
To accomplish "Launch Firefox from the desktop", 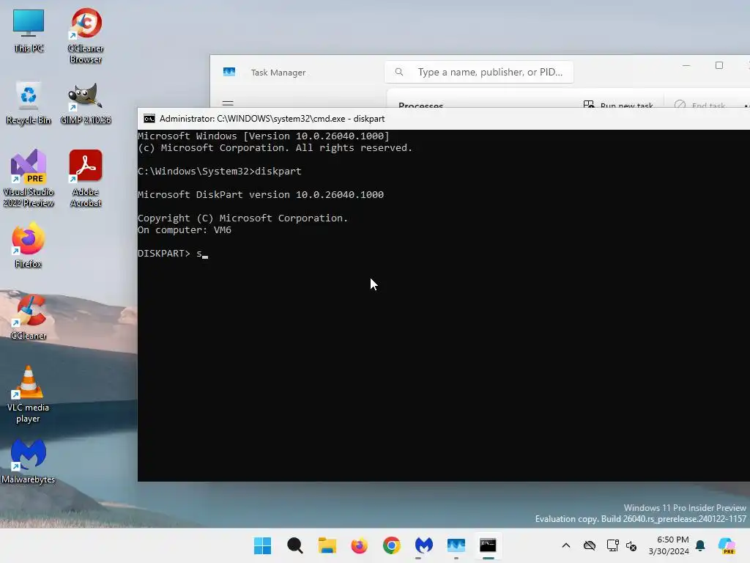I will [x=29, y=245].
